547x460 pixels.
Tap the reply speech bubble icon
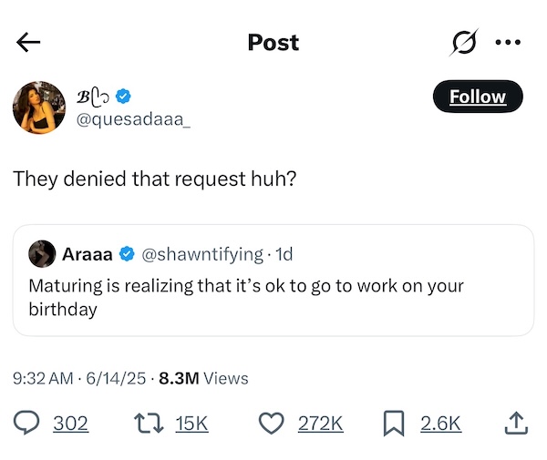[28, 423]
